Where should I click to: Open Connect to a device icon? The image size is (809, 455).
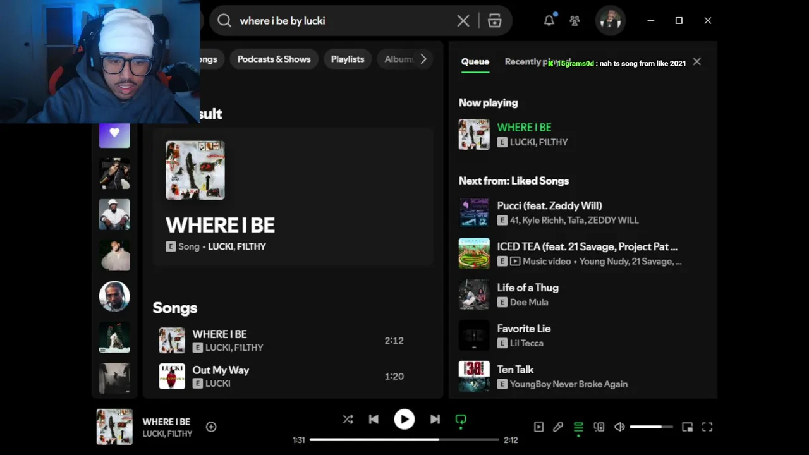(599, 427)
